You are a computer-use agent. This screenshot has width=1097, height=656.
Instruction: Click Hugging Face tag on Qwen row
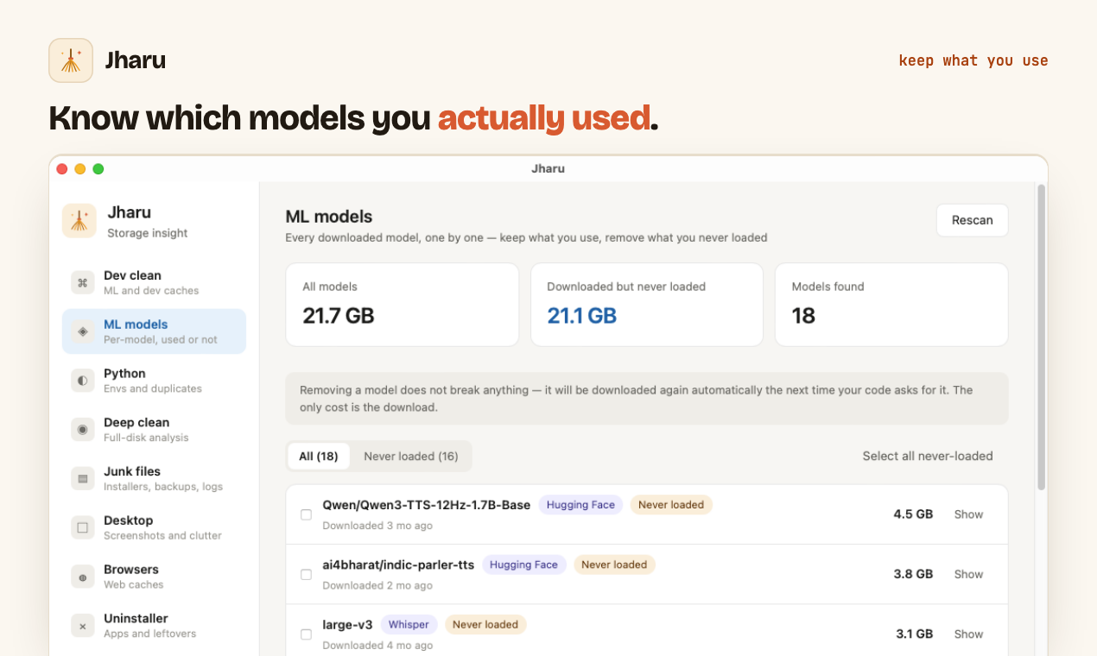point(580,505)
